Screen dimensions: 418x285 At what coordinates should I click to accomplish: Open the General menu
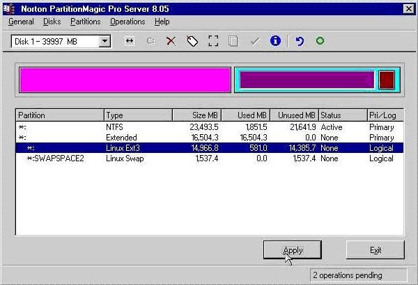click(x=21, y=22)
